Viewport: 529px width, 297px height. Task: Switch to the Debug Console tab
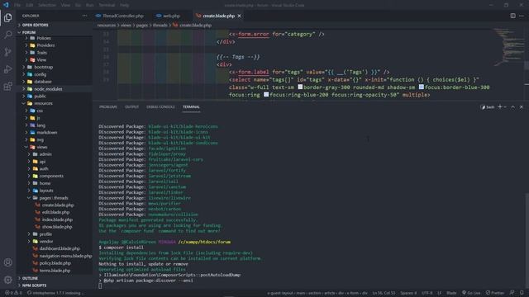point(160,106)
